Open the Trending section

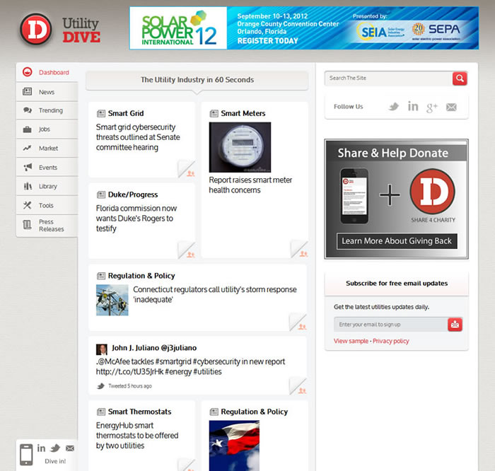(x=47, y=110)
